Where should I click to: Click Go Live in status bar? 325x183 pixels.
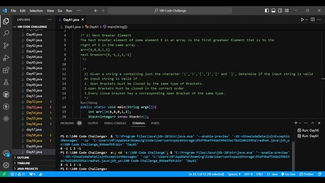tap(288, 174)
